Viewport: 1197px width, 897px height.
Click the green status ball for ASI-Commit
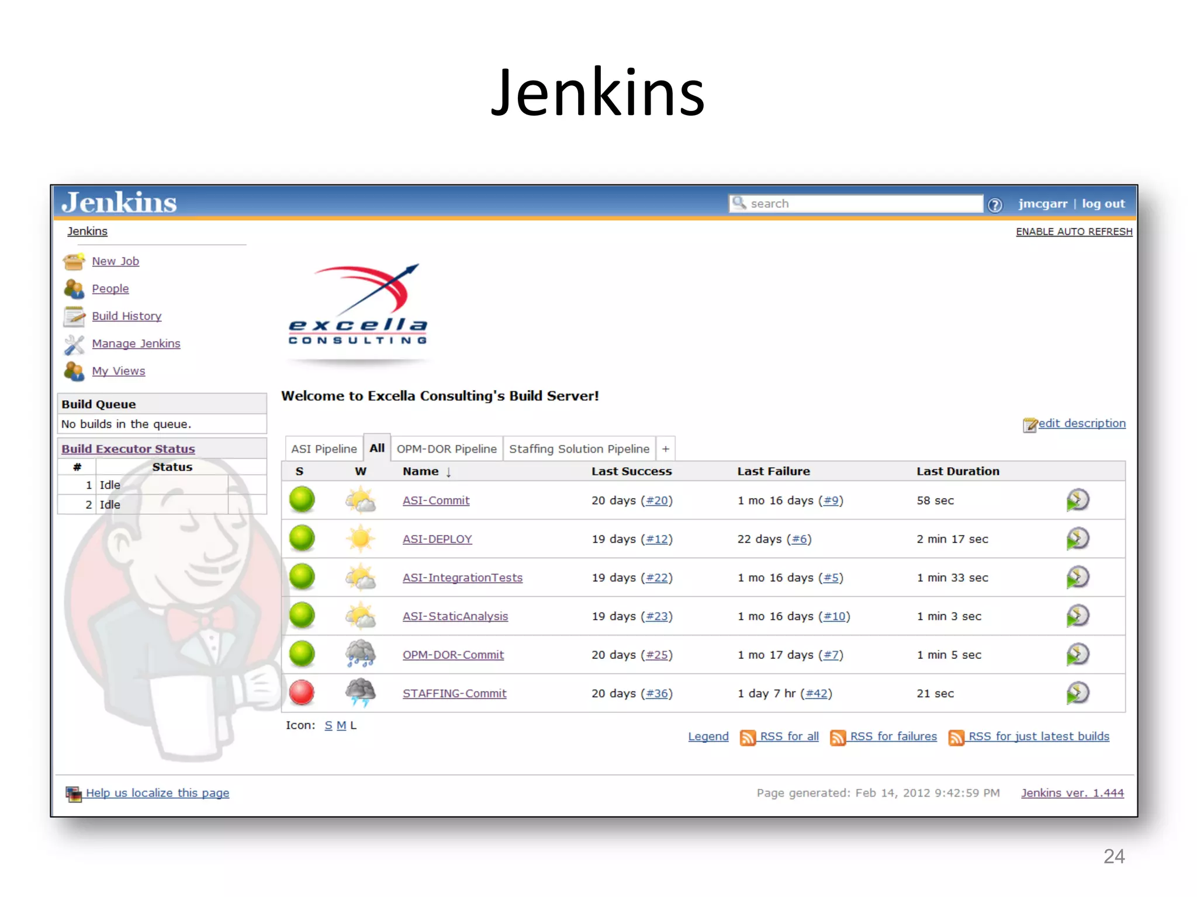click(302, 500)
